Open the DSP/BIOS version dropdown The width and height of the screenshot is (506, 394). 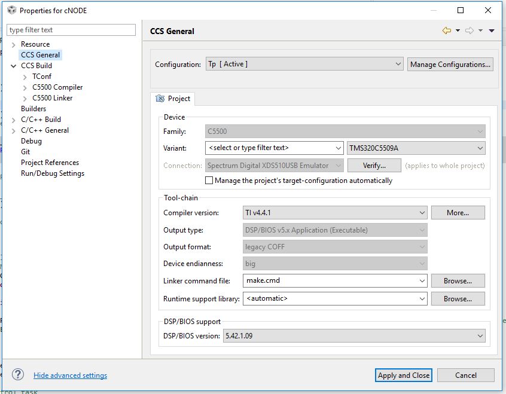point(480,336)
